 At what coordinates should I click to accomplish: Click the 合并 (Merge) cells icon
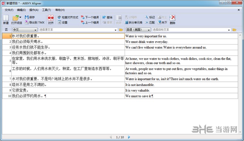(x=119, y=19)
